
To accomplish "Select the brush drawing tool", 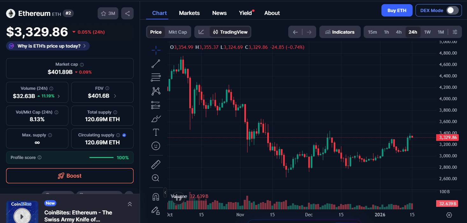I will tap(156, 118).
